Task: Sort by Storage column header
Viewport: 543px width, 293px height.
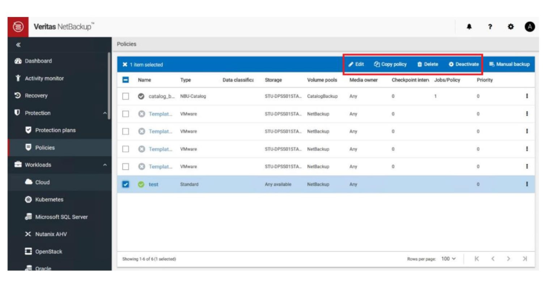Action: [273, 80]
